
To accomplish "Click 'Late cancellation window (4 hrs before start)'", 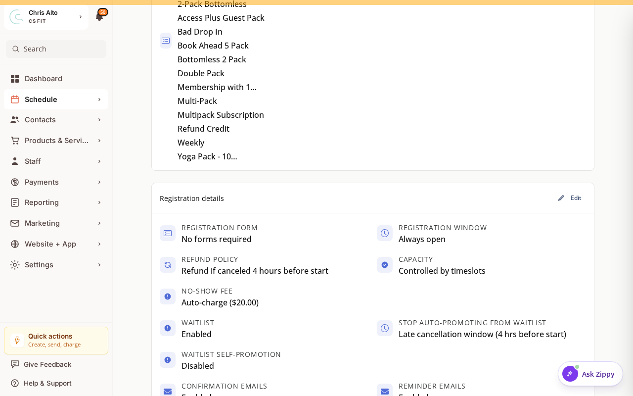I will 482,334.
